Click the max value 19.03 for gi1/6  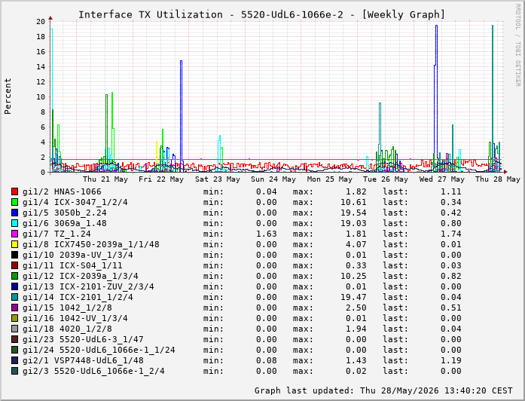(x=353, y=223)
